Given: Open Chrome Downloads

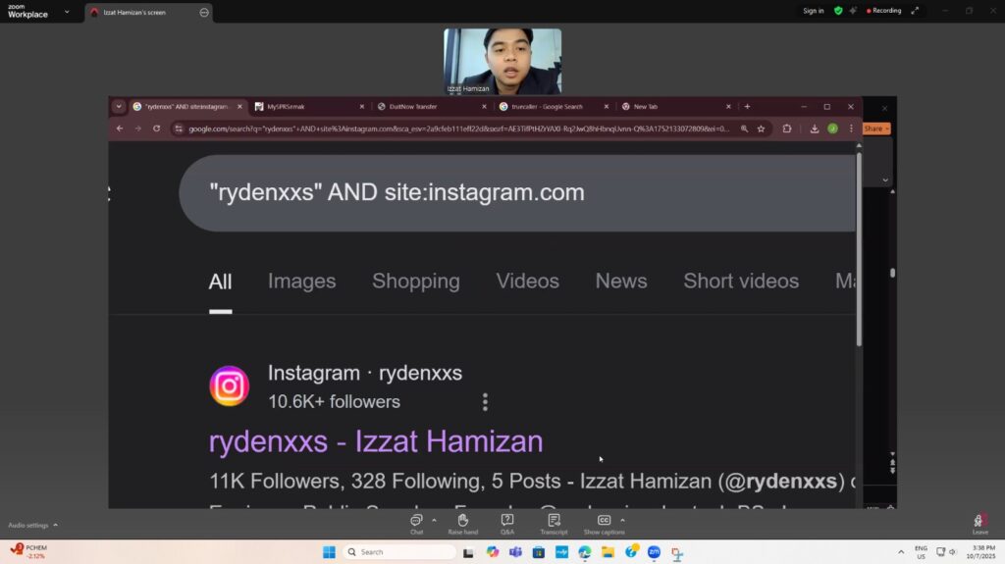Looking at the screenshot, I should click(814, 128).
